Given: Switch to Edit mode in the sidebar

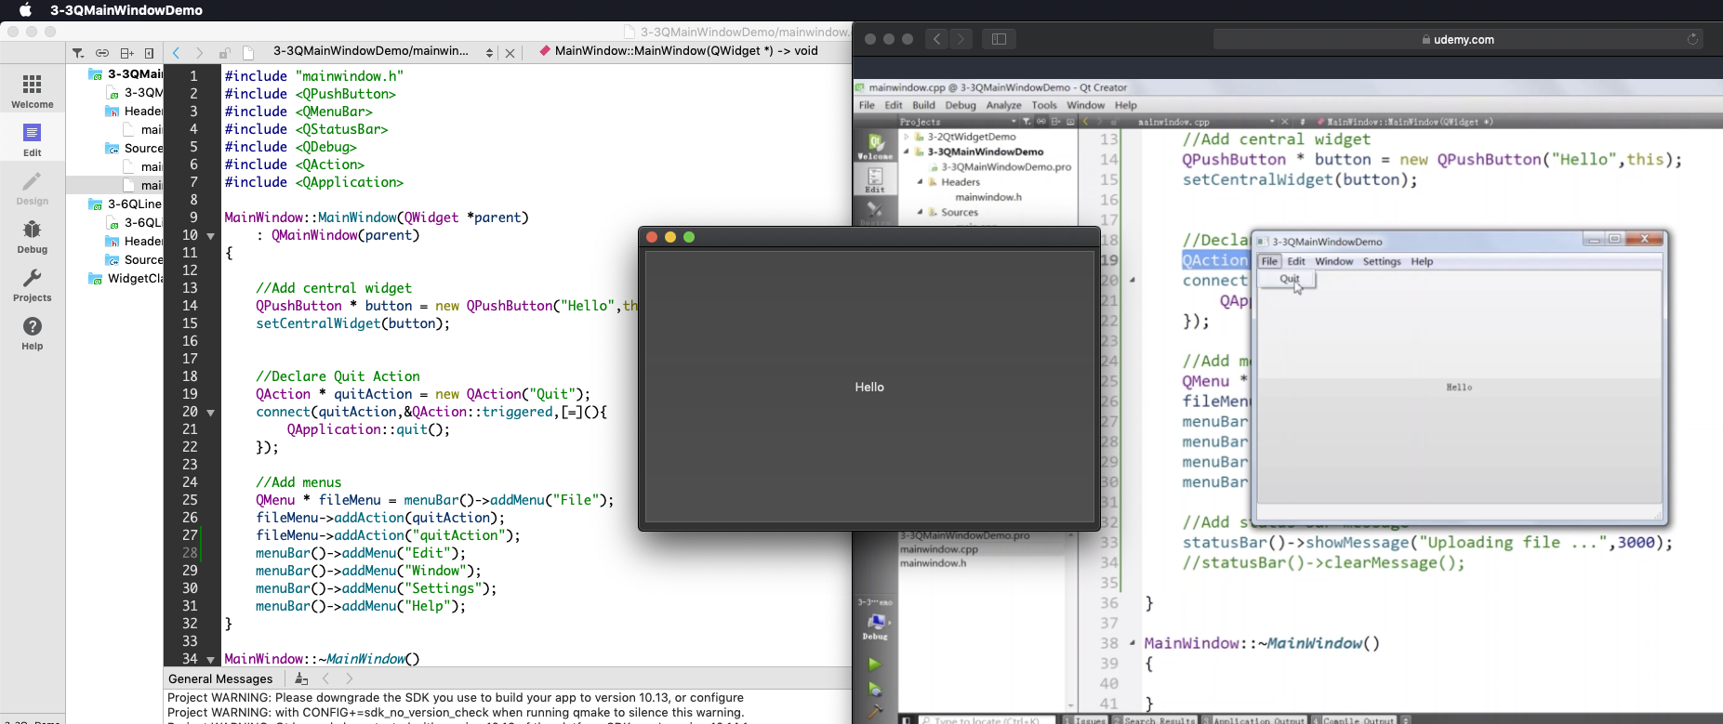Looking at the screenshot, I should coord(32,139).
